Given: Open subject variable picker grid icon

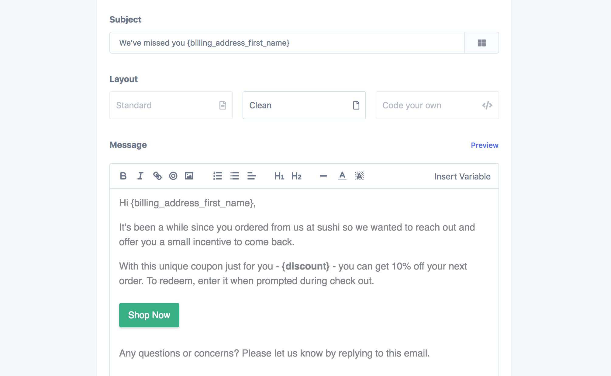Looking at the screenshot, I should tap(482, 43).
